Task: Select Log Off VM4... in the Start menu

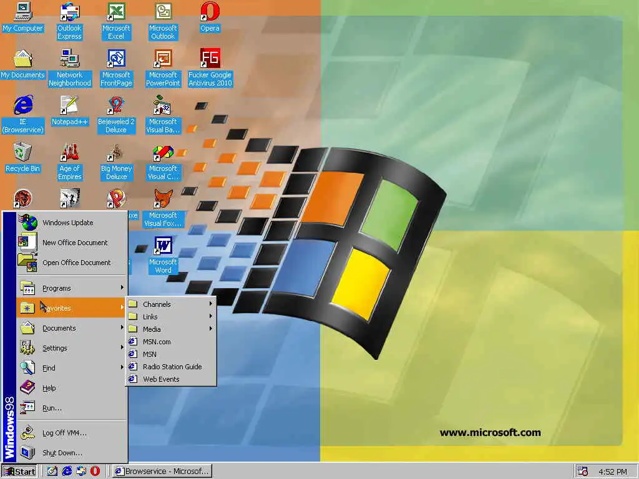Action: (72, 433)
